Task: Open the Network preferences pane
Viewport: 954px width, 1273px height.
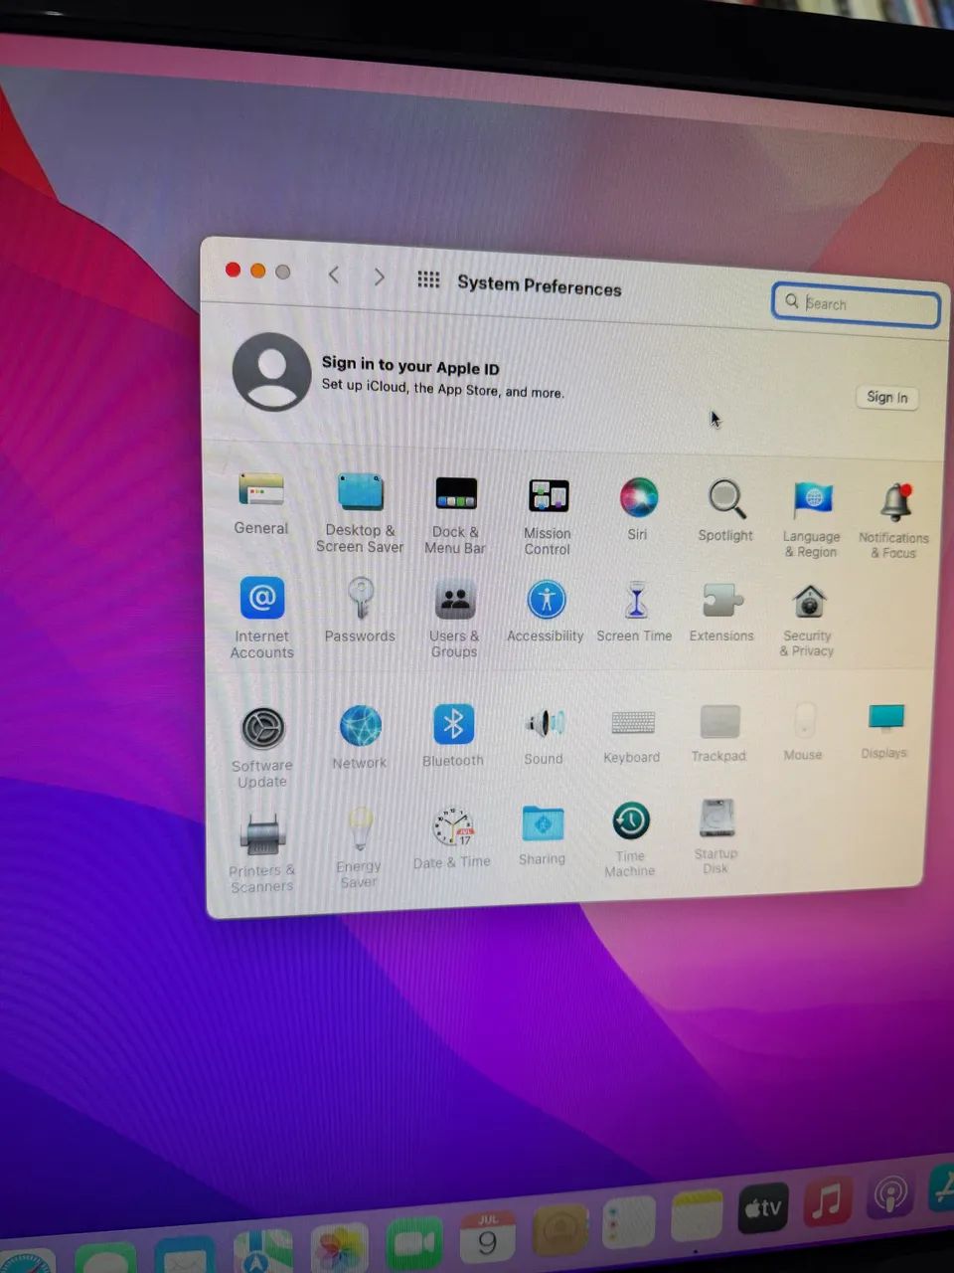Action: 360,737
